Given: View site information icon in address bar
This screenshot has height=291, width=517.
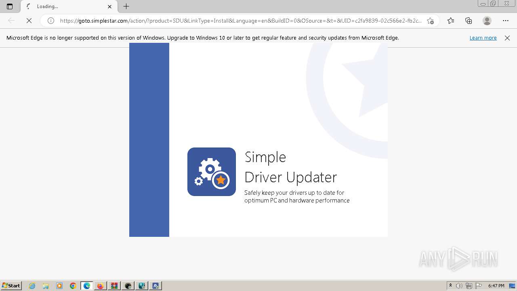Looking at the screenshot, I should [x=51, y=21].
